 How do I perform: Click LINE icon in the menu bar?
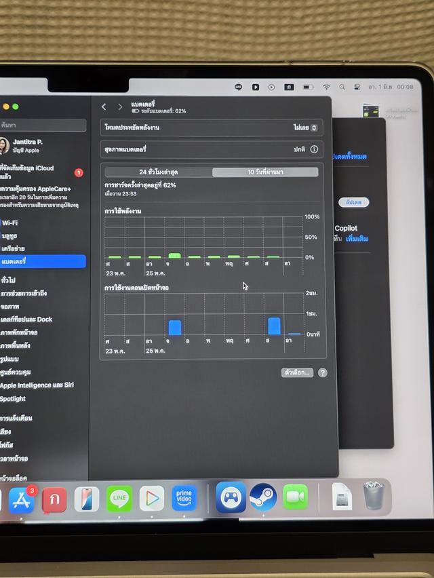click(239, 87)
